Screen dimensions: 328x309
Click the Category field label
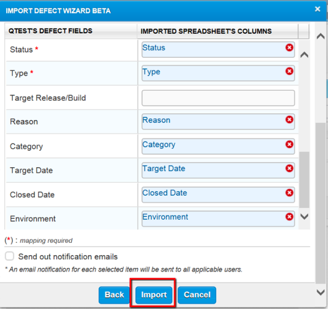[26, 146]
